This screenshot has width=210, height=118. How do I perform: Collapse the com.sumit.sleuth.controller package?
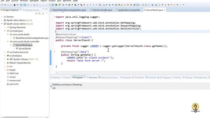click(8, 42)
